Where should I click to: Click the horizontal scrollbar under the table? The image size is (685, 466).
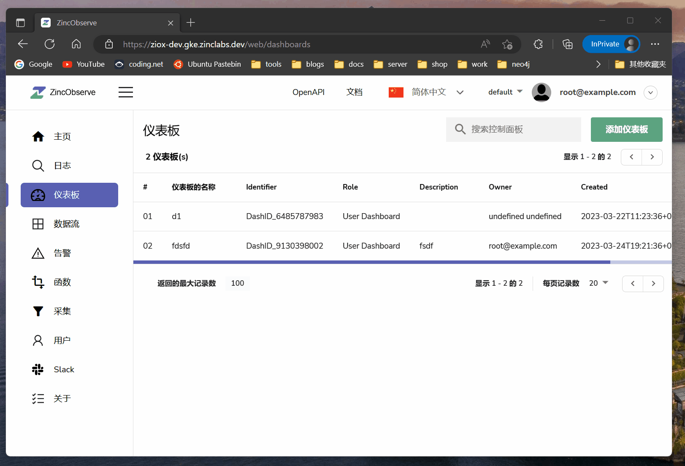pos(371,262)
